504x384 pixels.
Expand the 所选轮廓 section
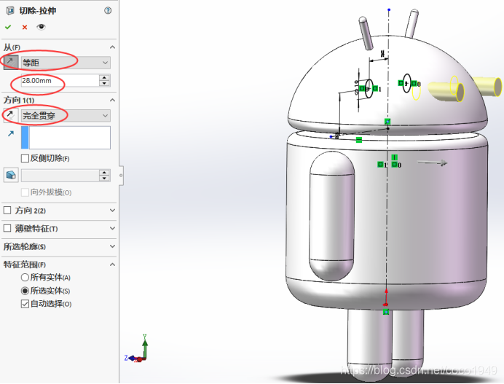click(x=112, y=246)
